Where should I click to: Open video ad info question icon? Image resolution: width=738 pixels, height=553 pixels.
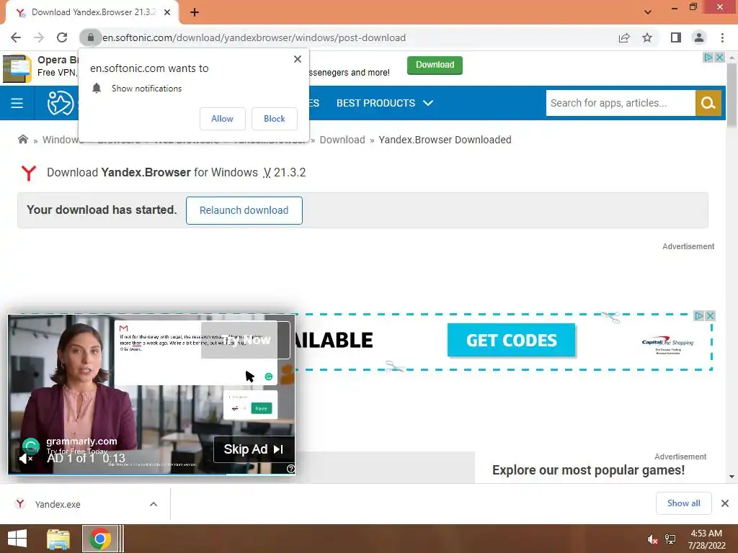click(291, 468)
